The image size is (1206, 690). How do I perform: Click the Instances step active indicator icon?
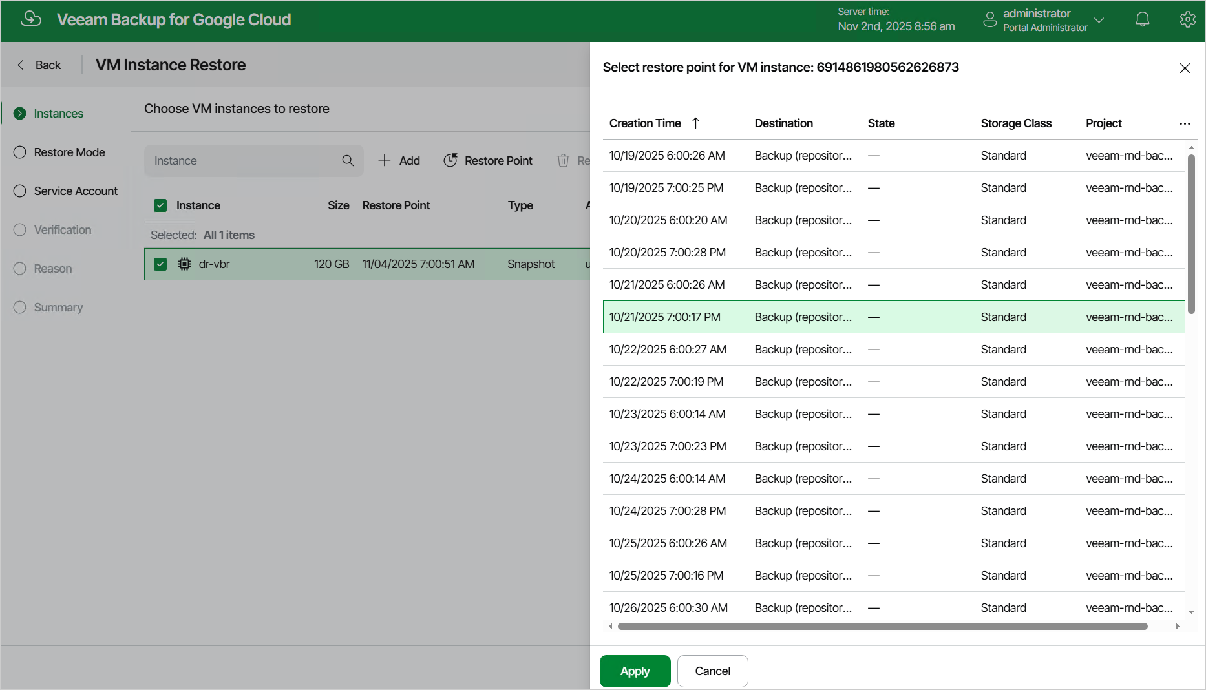coord(20,114)
